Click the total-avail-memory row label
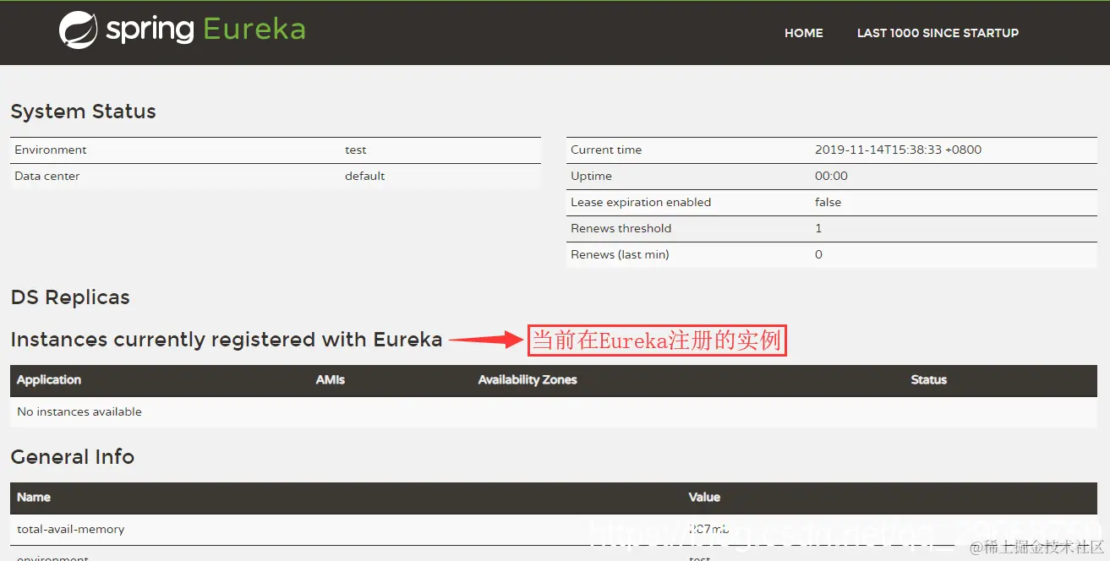 coord(71,529)
